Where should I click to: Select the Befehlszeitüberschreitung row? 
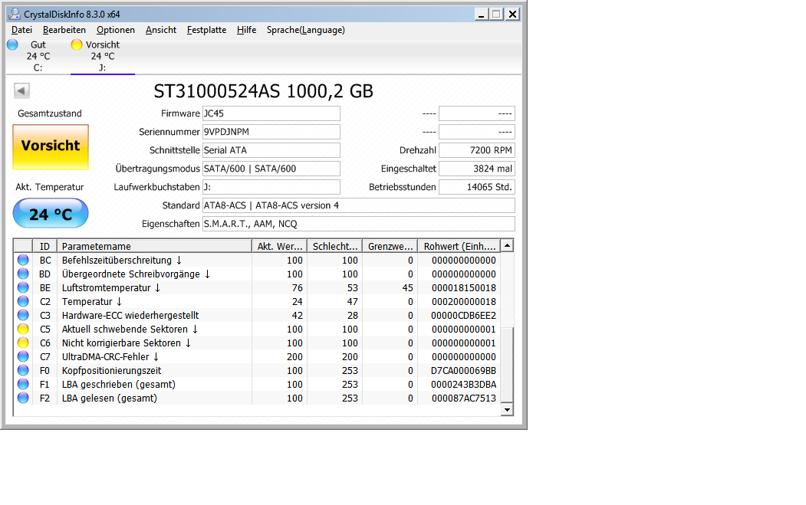256,260
